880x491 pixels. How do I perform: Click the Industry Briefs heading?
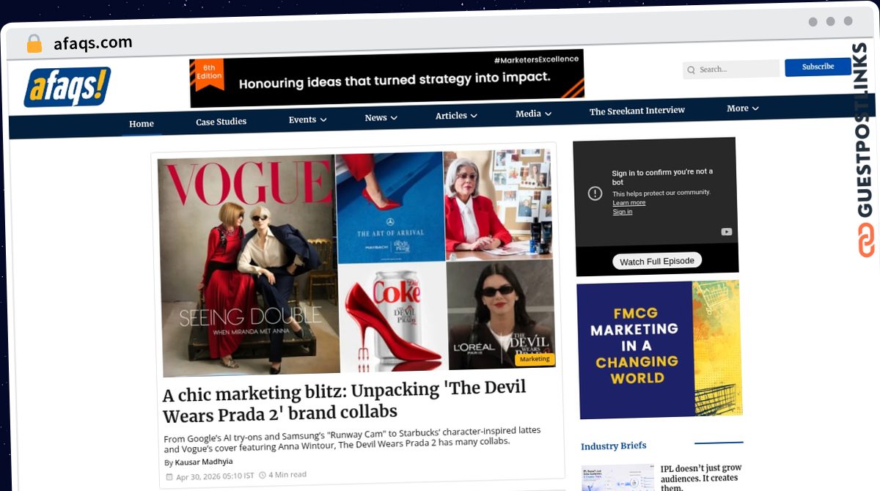pyautogui.click(x=613, y=446)
